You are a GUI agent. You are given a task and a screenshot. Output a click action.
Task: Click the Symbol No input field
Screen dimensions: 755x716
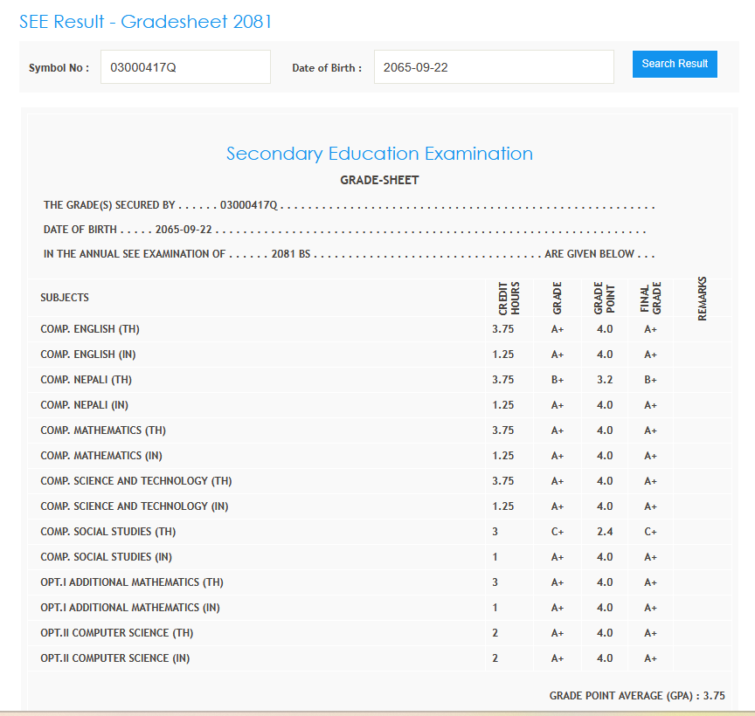185,67
